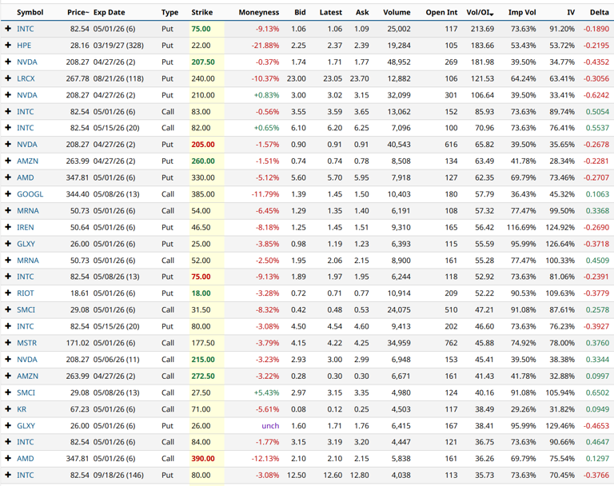Sort by the Exp Date header
This screenshot has width=614, height=486.
[109, 13]
